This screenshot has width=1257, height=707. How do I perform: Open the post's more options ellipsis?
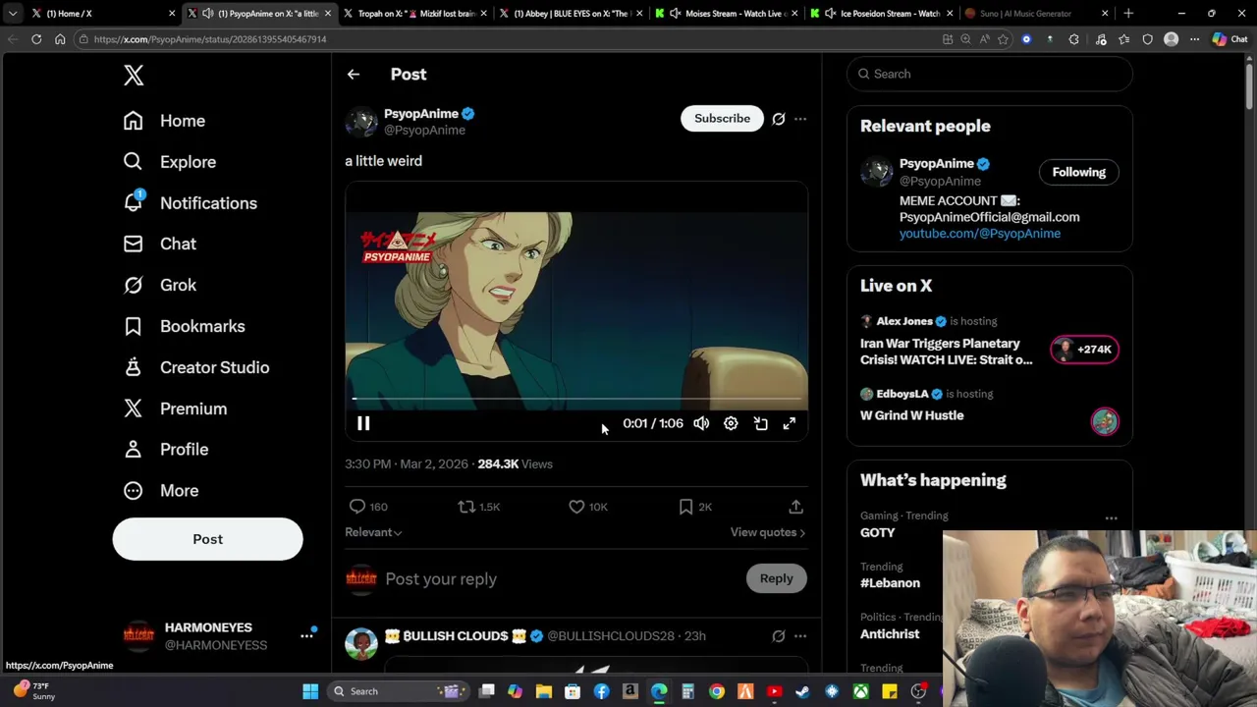click(800, 119)
